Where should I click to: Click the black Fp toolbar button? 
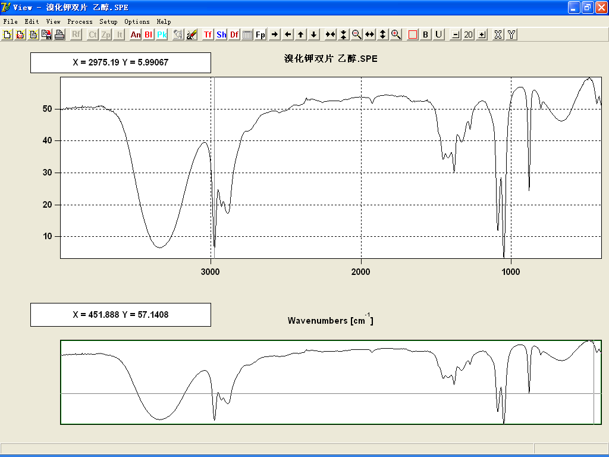pos(260,35)
